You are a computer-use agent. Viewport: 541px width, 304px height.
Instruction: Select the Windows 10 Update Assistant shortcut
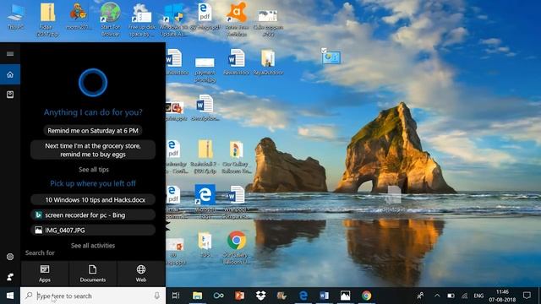[173, 20]
